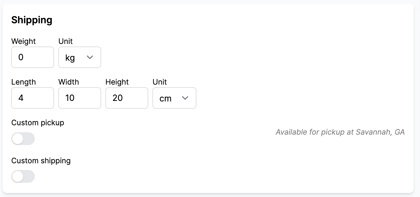Click the Unit label above the cm selector

click(x=159, y=82)
